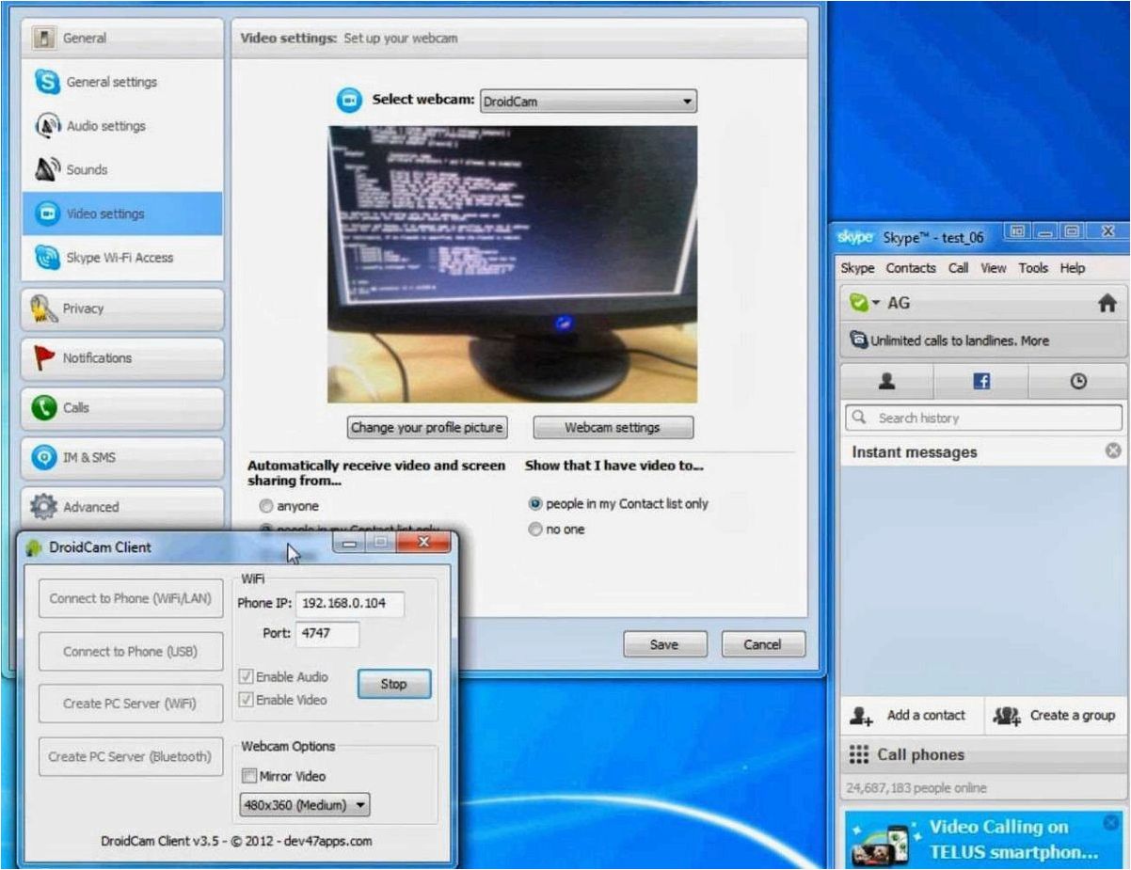Image resolution: width=1131 pixels, height=870 pixels.
Task: Open Skype Home via the house icon
Action: coord(1107,303)
